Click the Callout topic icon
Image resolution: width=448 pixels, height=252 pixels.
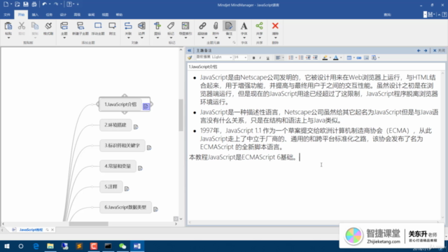112,26
